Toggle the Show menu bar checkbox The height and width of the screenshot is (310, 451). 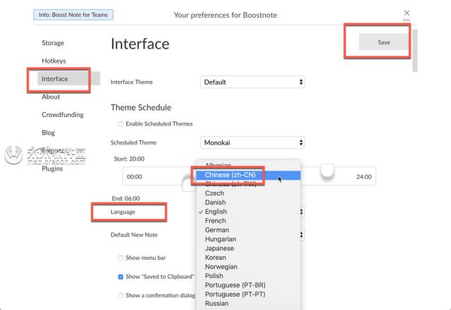(121, 258)
